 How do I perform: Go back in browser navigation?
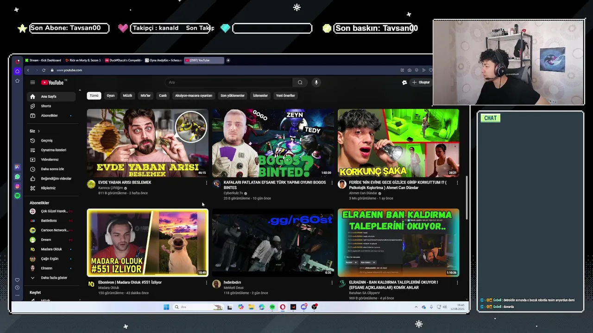pyautogui.click(x=28, y=70)
